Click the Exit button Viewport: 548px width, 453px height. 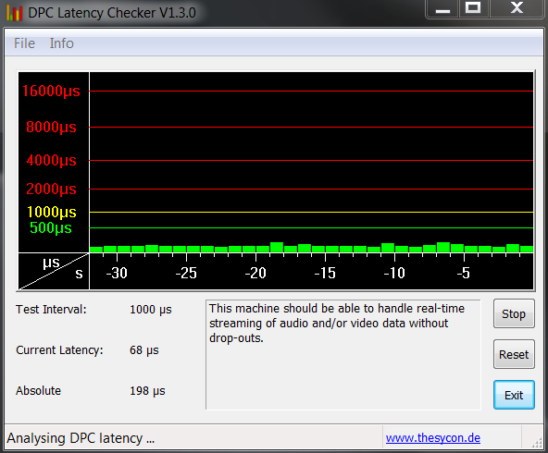click(514, 395)
